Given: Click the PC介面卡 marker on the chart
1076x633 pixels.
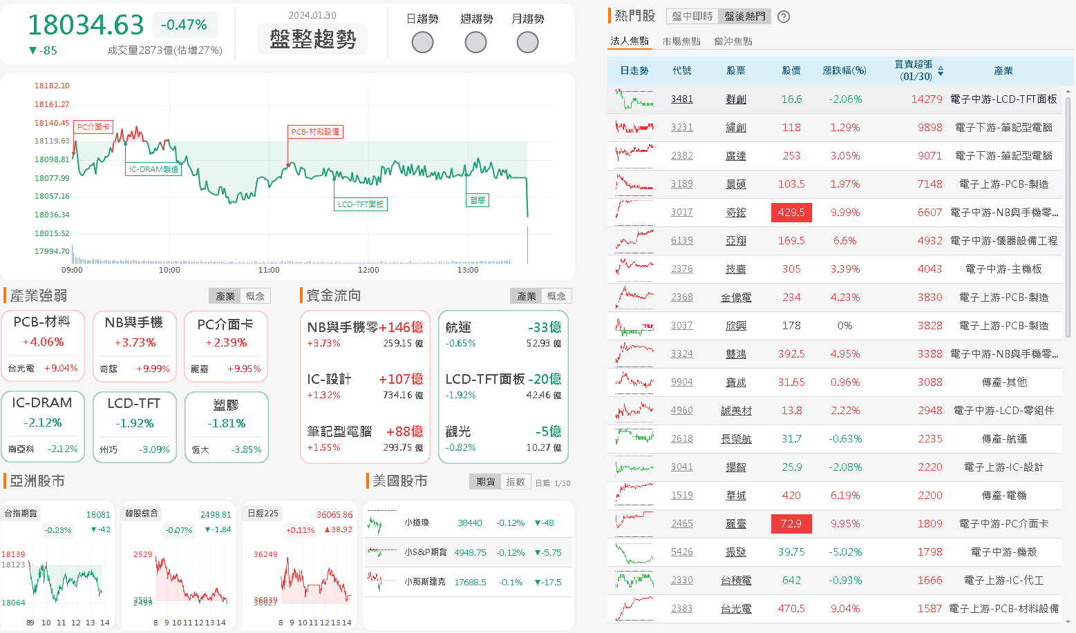Looking at the screenshot, I should [x=93, y=127].
